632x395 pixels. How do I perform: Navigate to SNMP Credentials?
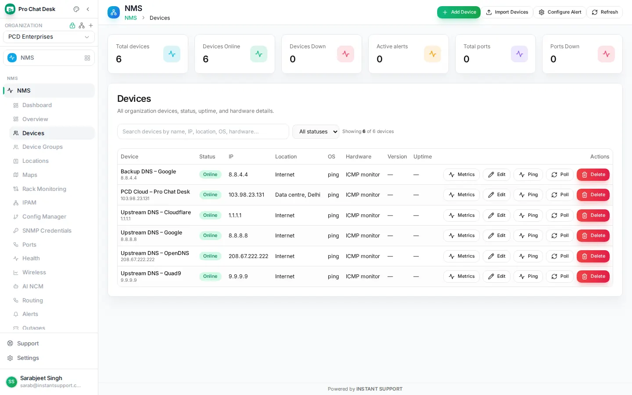(x=52, y=231)
